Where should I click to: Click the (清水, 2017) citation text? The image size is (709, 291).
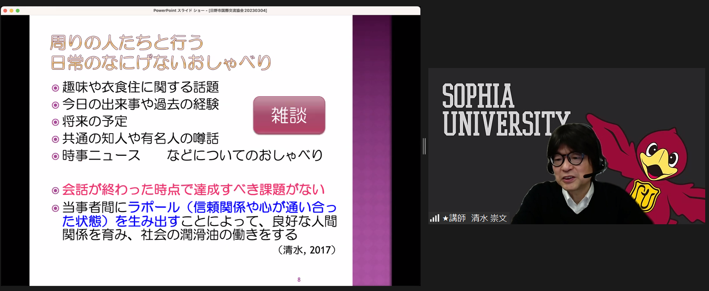(307, 250)
